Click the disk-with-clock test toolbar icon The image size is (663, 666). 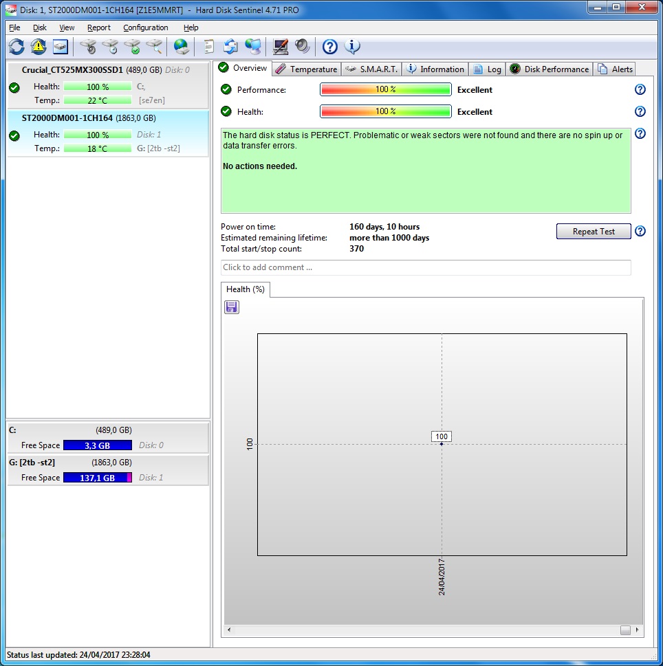pyautogui.click(x=110, y=47)
